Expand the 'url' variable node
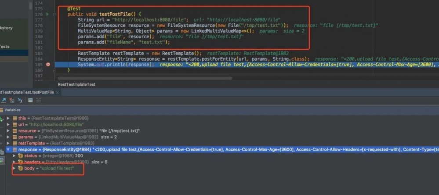Image resolution: width=439 pixels, height=195 pixels. tap(8, 124)
